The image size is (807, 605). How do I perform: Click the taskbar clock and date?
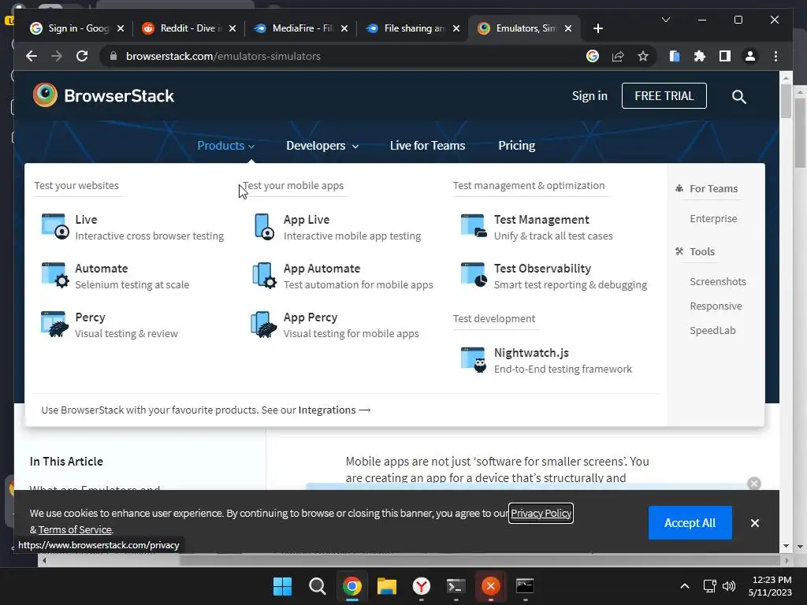[x=770, y=586]
